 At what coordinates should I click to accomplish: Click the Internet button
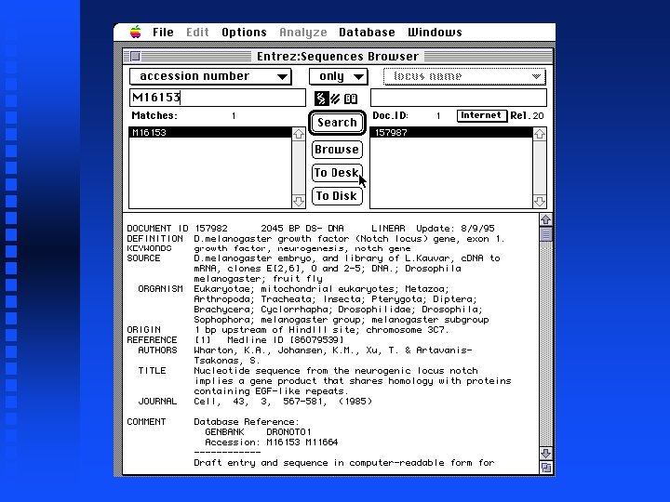pyautogui.click(x=482, y=115)
